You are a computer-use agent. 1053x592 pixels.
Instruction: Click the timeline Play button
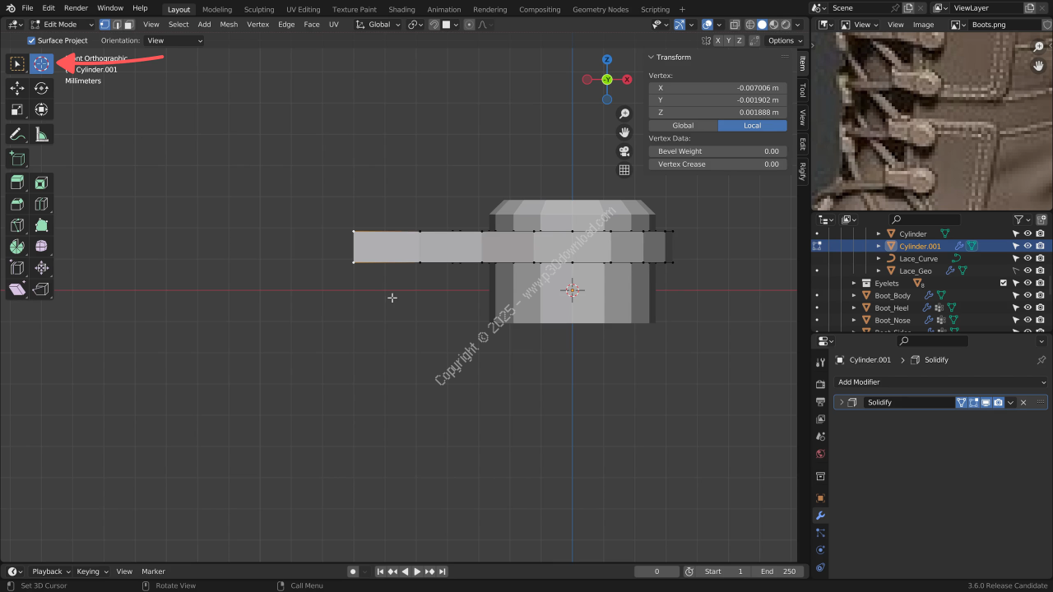pyautogui.click(x=417, y=571)
